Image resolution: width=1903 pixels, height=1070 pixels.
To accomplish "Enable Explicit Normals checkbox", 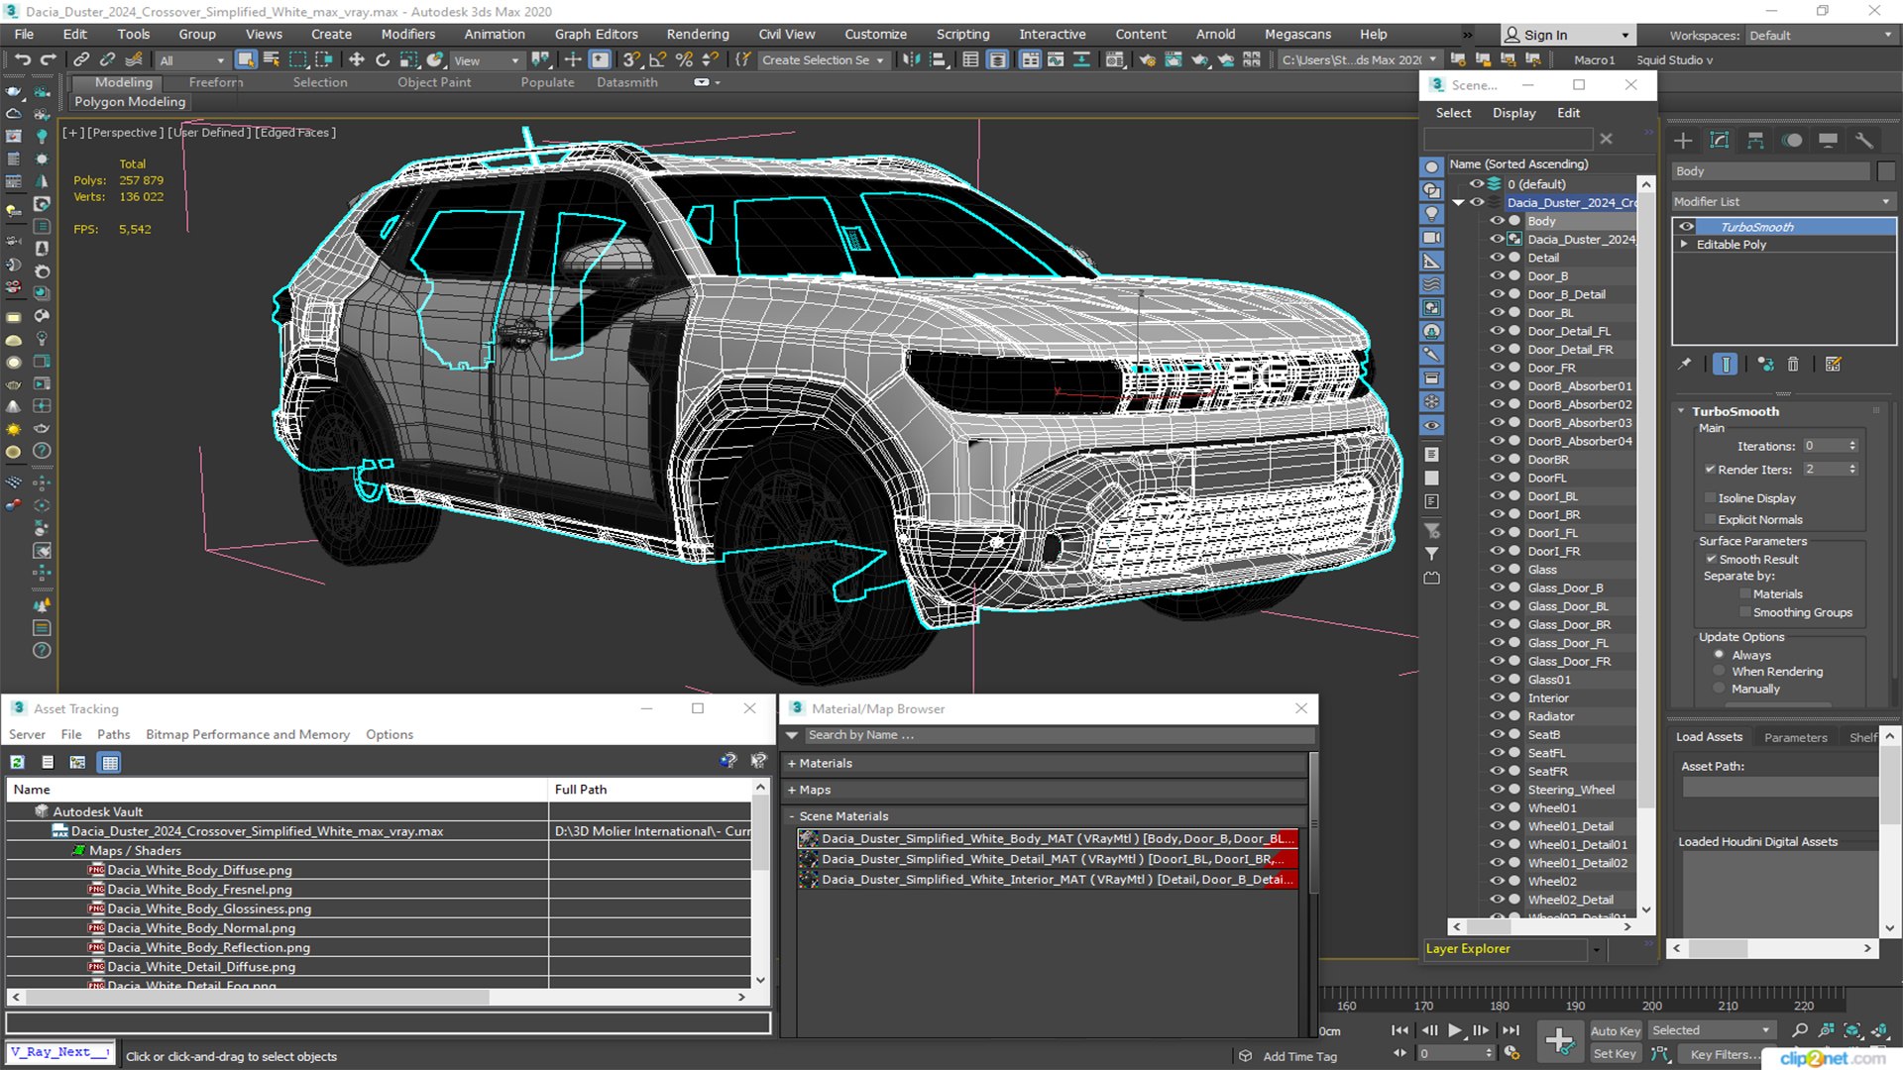I will click(x=1710, y=520).
